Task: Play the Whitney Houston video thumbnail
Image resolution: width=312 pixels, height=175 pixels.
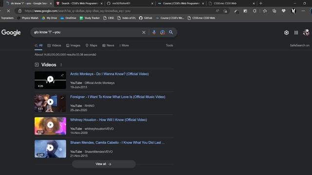Action: (50, 126)
